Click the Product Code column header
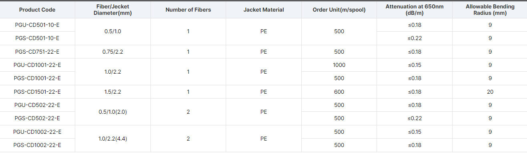This screenshot has width=527, height=153. tap(37, 10)
